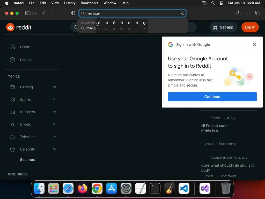Open the Edit menu
Screen dimensions: 265x199
43,3
